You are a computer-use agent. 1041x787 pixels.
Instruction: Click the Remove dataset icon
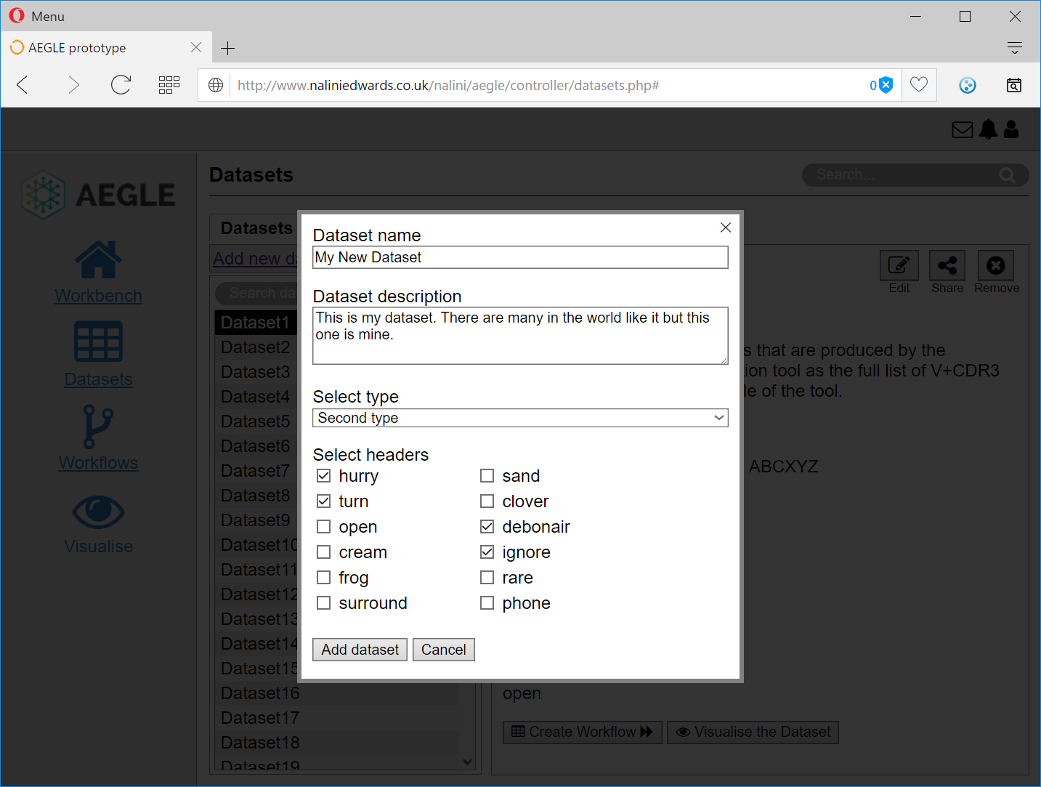coord(996,265)
